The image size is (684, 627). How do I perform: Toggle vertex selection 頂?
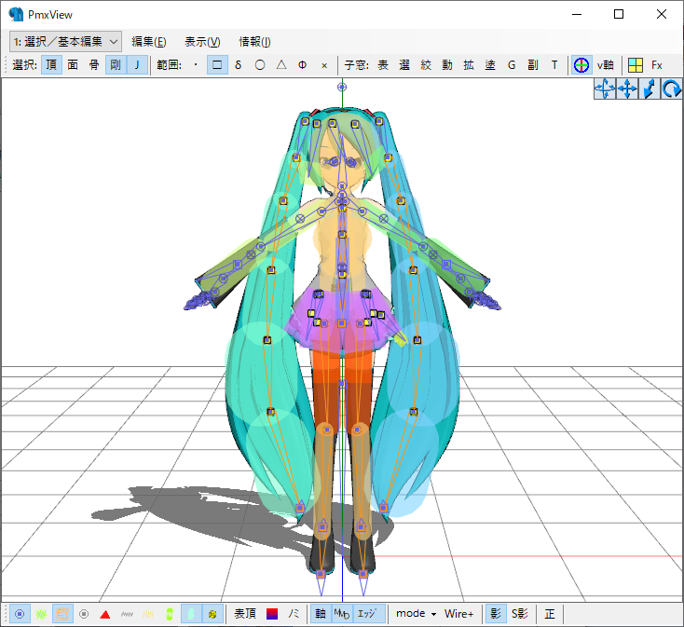tap(51, 65)
